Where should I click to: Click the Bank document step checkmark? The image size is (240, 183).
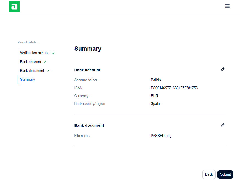pos(48,71)
